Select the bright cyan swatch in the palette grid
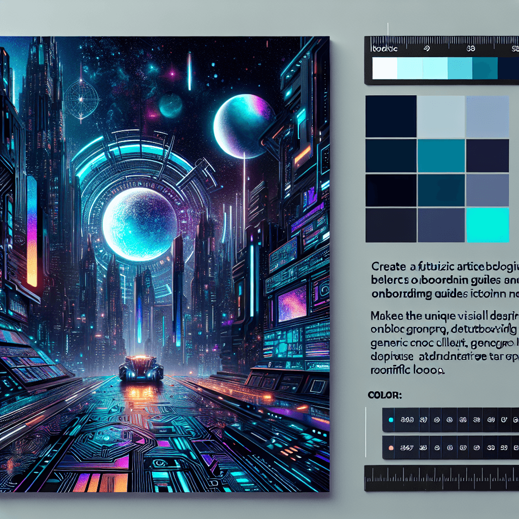Screen dimensions: 519x519 click(487, 225)
